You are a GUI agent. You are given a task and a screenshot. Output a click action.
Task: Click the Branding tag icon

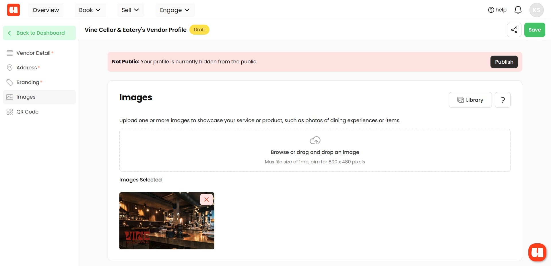(x=9, y=82)
